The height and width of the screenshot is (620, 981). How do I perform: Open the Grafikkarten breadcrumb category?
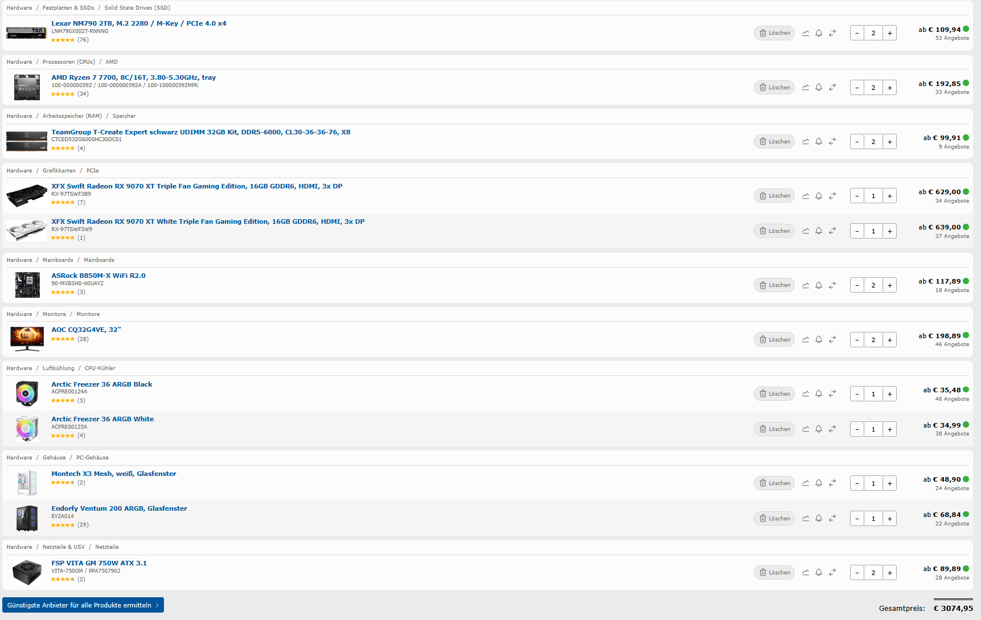coord(59,171)
